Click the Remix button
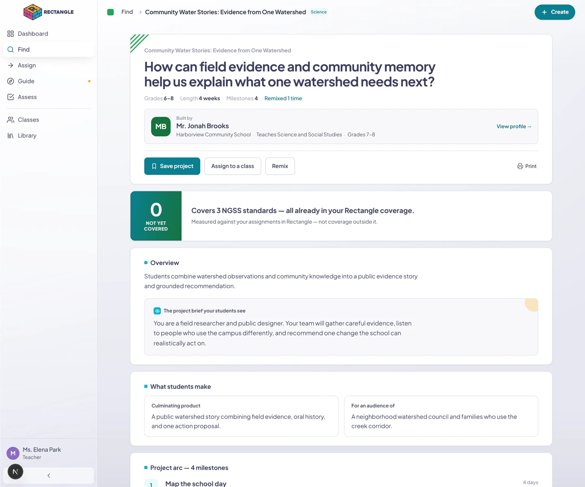The height and width of the screenshot is (487, 585). point(280,166)
